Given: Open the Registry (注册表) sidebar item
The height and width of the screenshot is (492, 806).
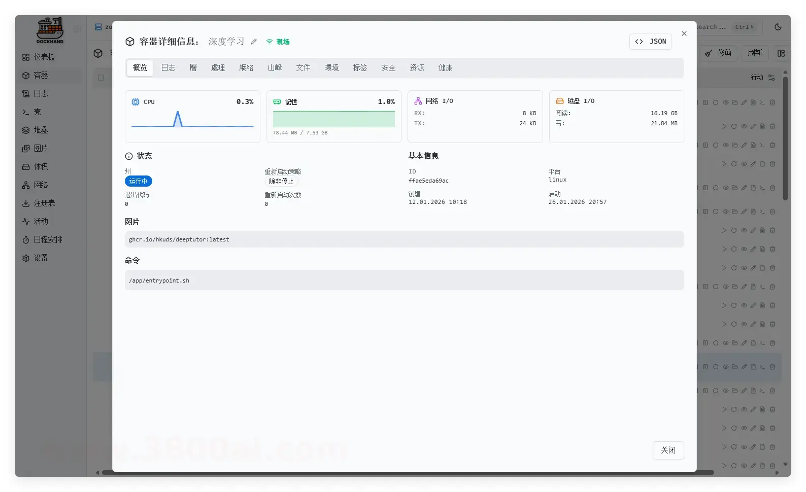Looking at the screenshot, I should click(44, 203).
